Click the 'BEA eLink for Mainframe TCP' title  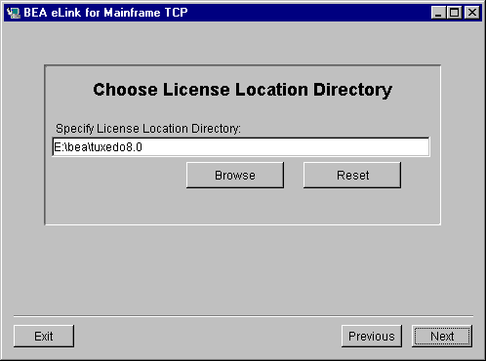(x=105, y=13)
